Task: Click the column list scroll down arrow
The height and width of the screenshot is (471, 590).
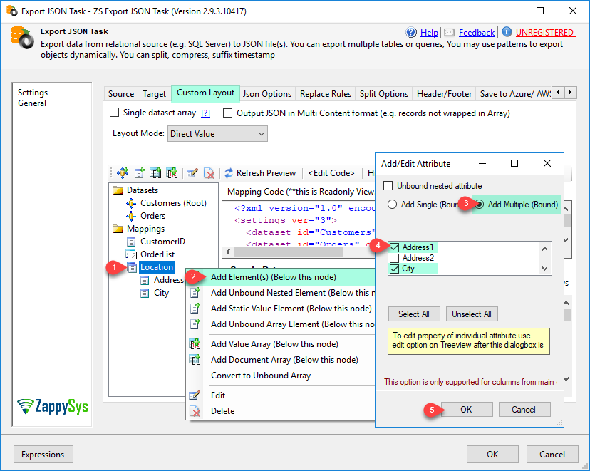Action: point(544,268)
